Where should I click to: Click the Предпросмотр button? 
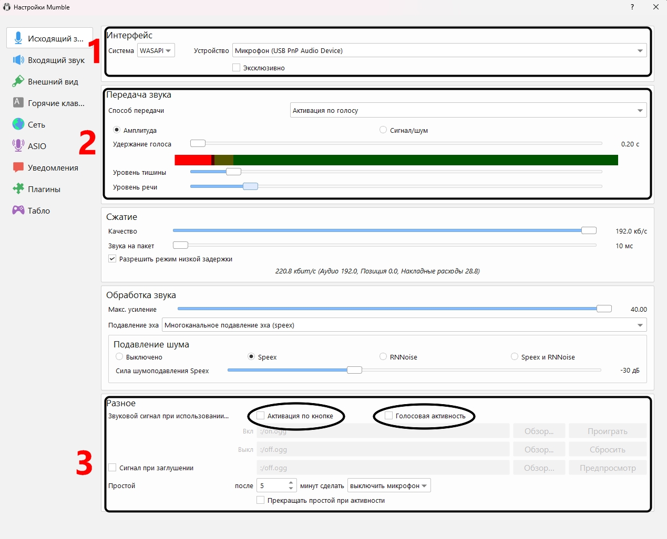tap(608, 468)
